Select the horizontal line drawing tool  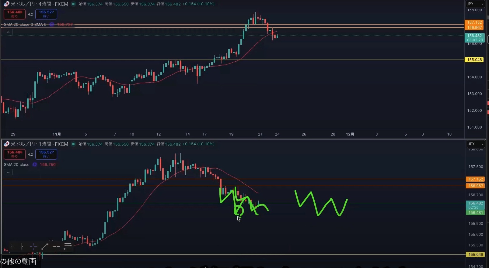point(56,247)
